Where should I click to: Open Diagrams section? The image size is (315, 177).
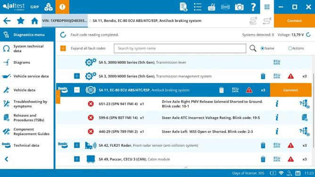click(27, 62)
